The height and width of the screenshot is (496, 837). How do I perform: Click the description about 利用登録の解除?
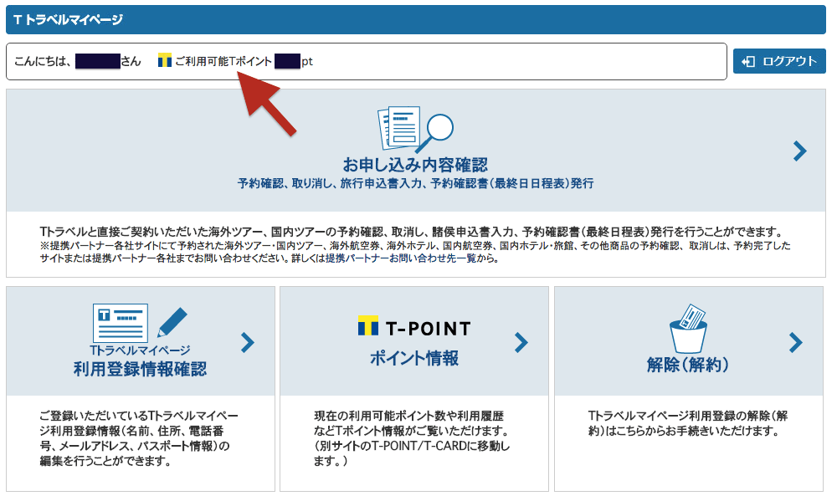[688, 423]
